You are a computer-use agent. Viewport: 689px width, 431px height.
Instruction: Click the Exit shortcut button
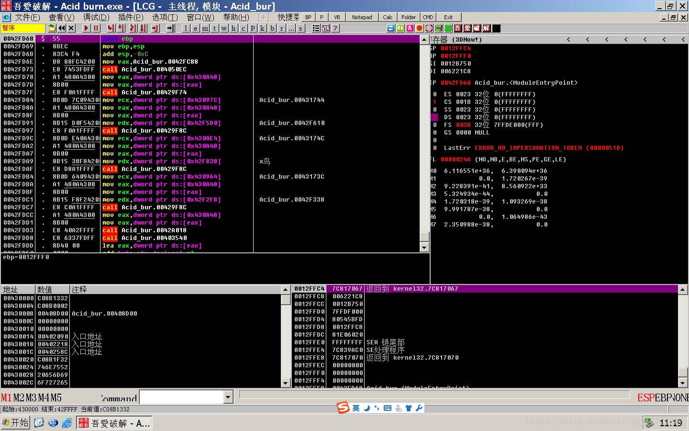pos(448,17)
